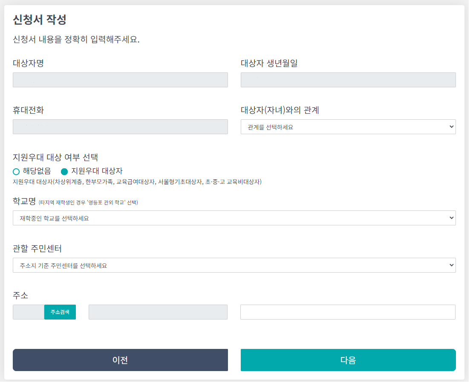Click the 다음 button
470x383 pixels.
click(349, 361)
